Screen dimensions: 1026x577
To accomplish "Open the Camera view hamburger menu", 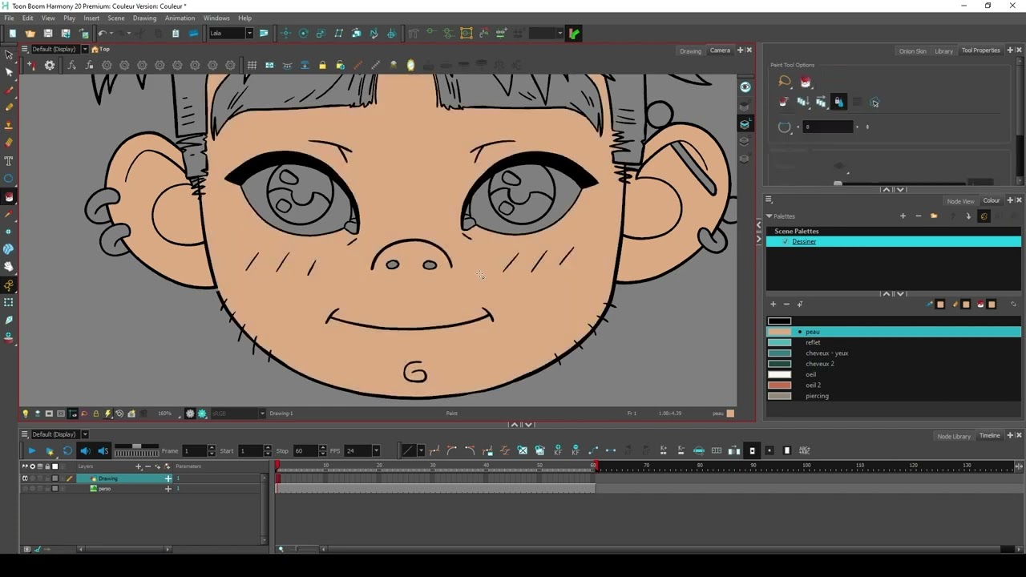I will coord(25,50).
